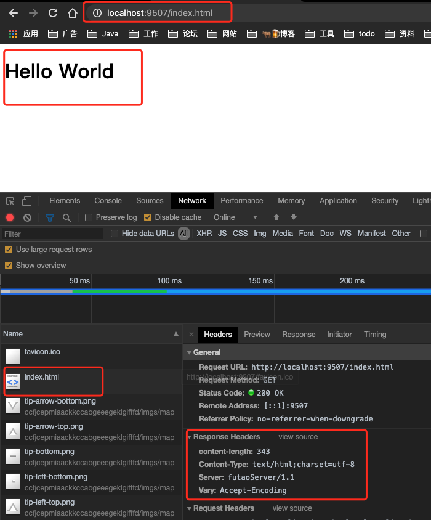Viewport: 431px width, 520px height.
Task: Toggle the device toolbar icon
Action: [x=26, y=201]
